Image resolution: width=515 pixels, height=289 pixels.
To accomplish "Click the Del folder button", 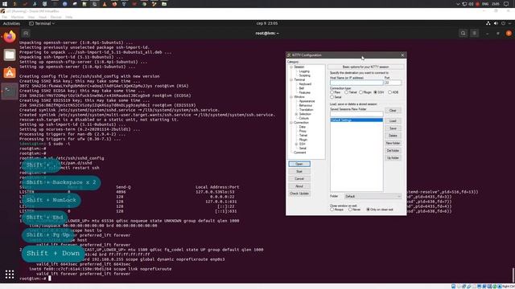I will pyautogui.click(x=393, y=150).
